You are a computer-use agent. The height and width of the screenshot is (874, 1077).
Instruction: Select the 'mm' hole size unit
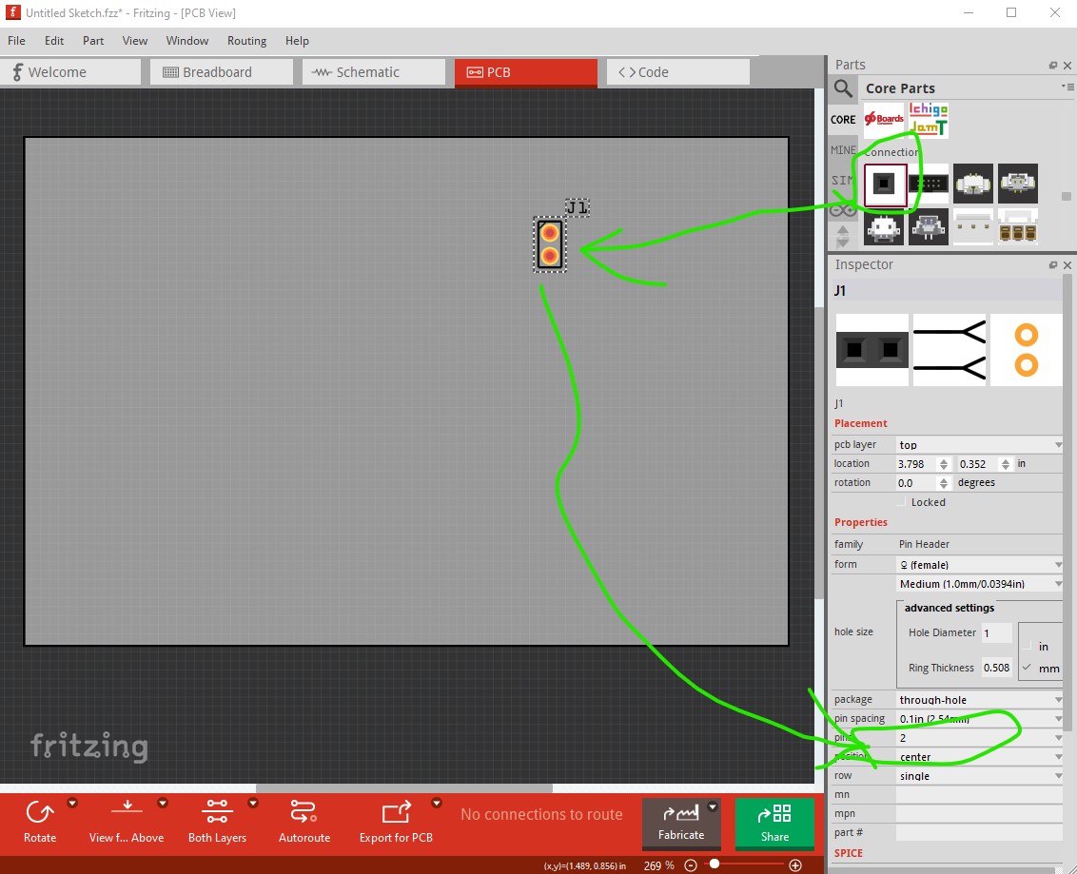(1028, 668)
